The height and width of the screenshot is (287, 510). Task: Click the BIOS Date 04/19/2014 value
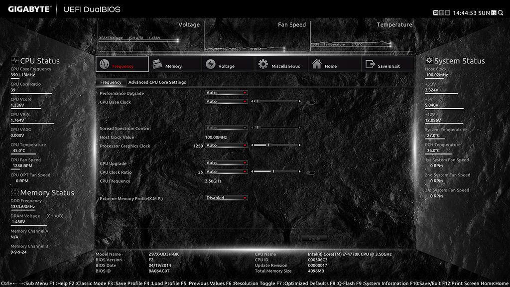point(160,265)
